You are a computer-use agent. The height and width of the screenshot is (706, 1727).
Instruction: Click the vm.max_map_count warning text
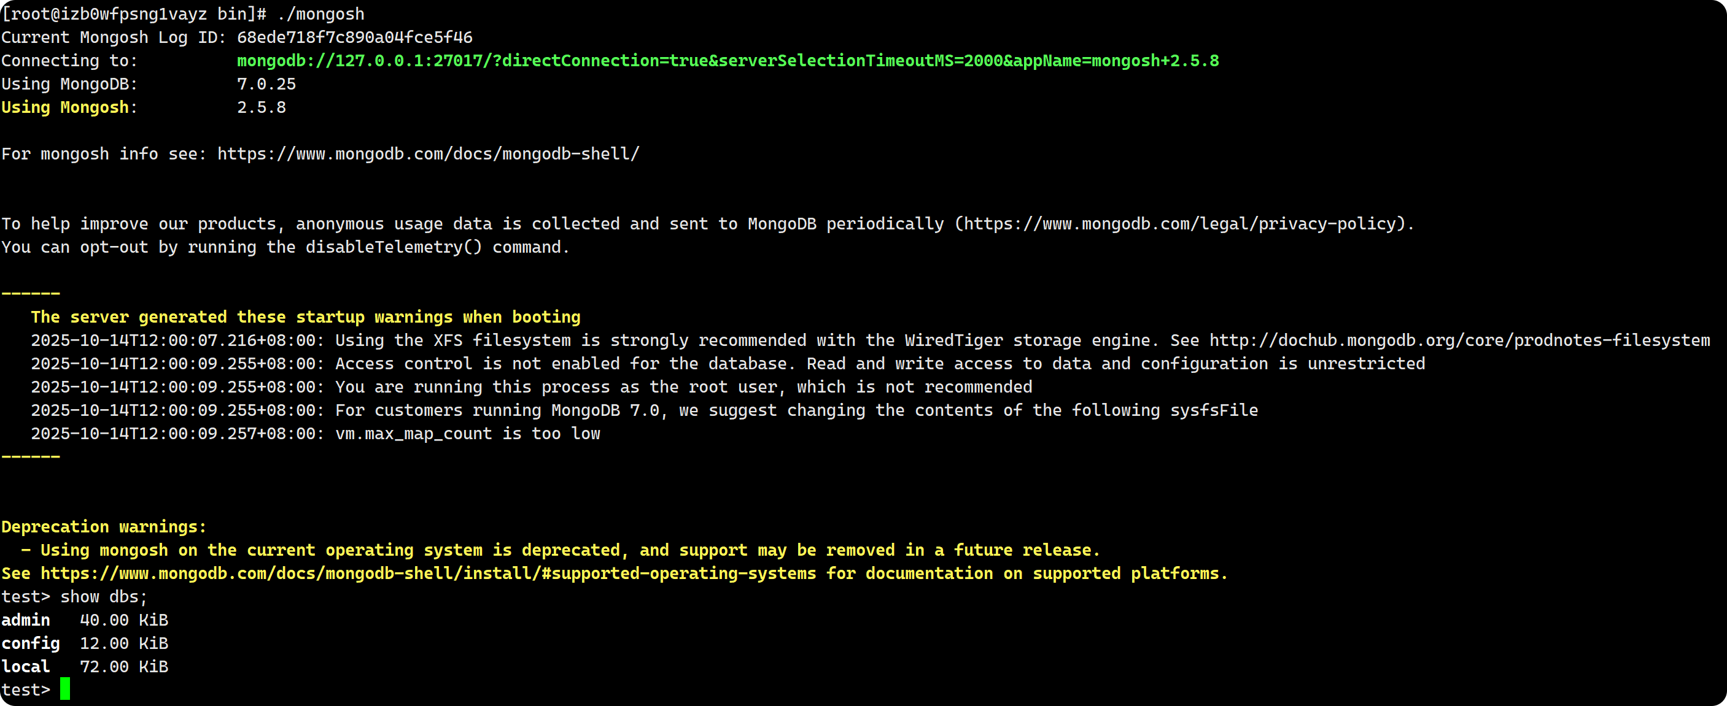click(467, 434)
